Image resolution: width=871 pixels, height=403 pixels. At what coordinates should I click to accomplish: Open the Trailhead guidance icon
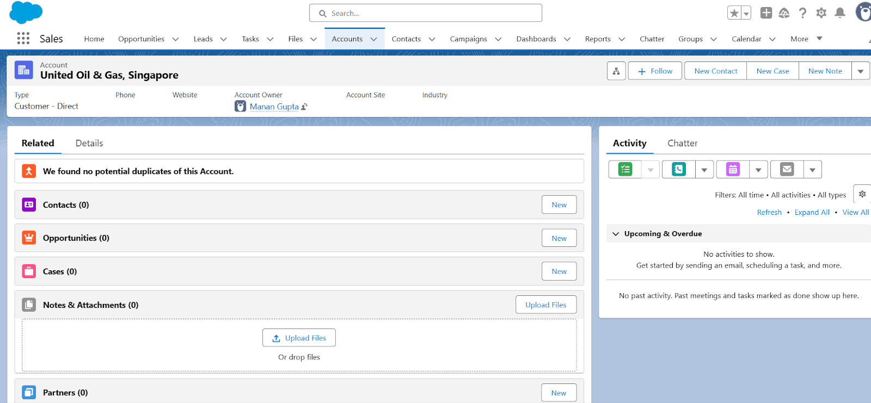[784, 13]
